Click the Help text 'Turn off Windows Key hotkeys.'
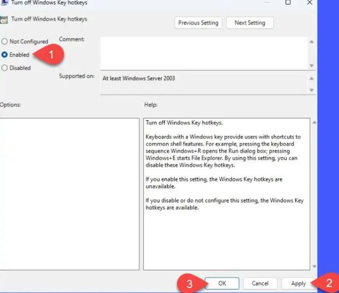This screenshot has height=293, width=339. (x=184, y=123)
